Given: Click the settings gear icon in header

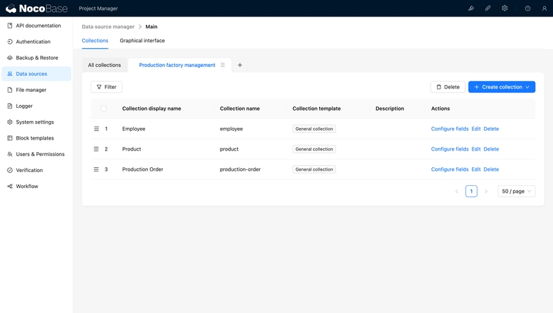Looking at the screenshot, I should [x=505, y=8].
